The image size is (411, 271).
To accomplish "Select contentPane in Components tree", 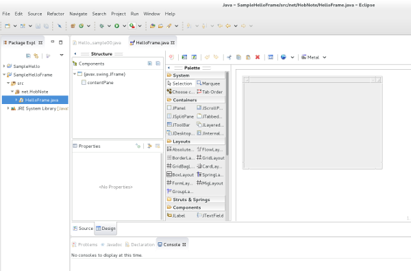I will coord(97,83).
